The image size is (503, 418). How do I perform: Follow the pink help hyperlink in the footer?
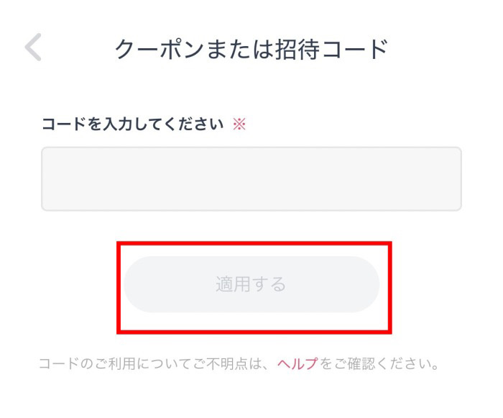297,363
